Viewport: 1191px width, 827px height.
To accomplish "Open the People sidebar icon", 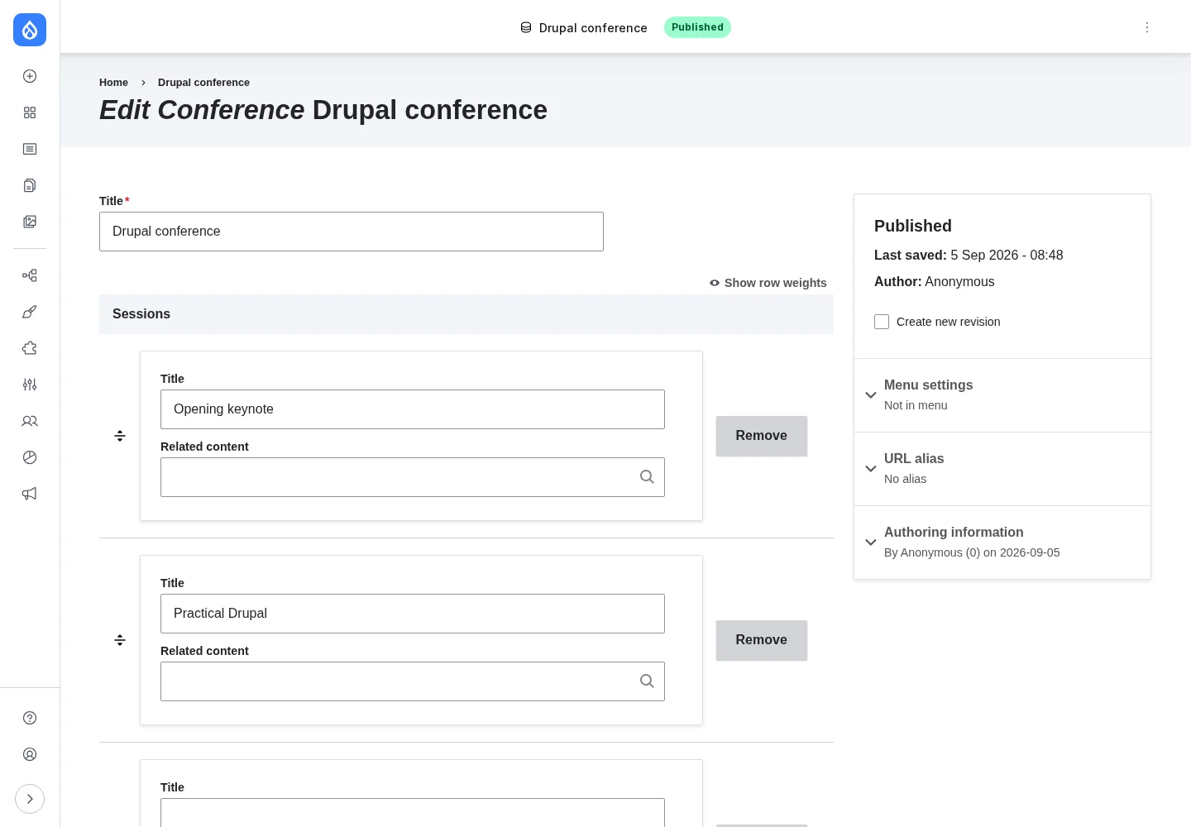I will click(x=30, y=421).
